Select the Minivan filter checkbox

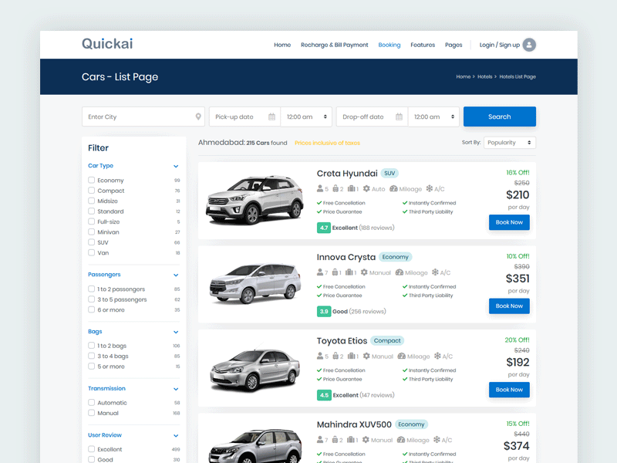91,232
